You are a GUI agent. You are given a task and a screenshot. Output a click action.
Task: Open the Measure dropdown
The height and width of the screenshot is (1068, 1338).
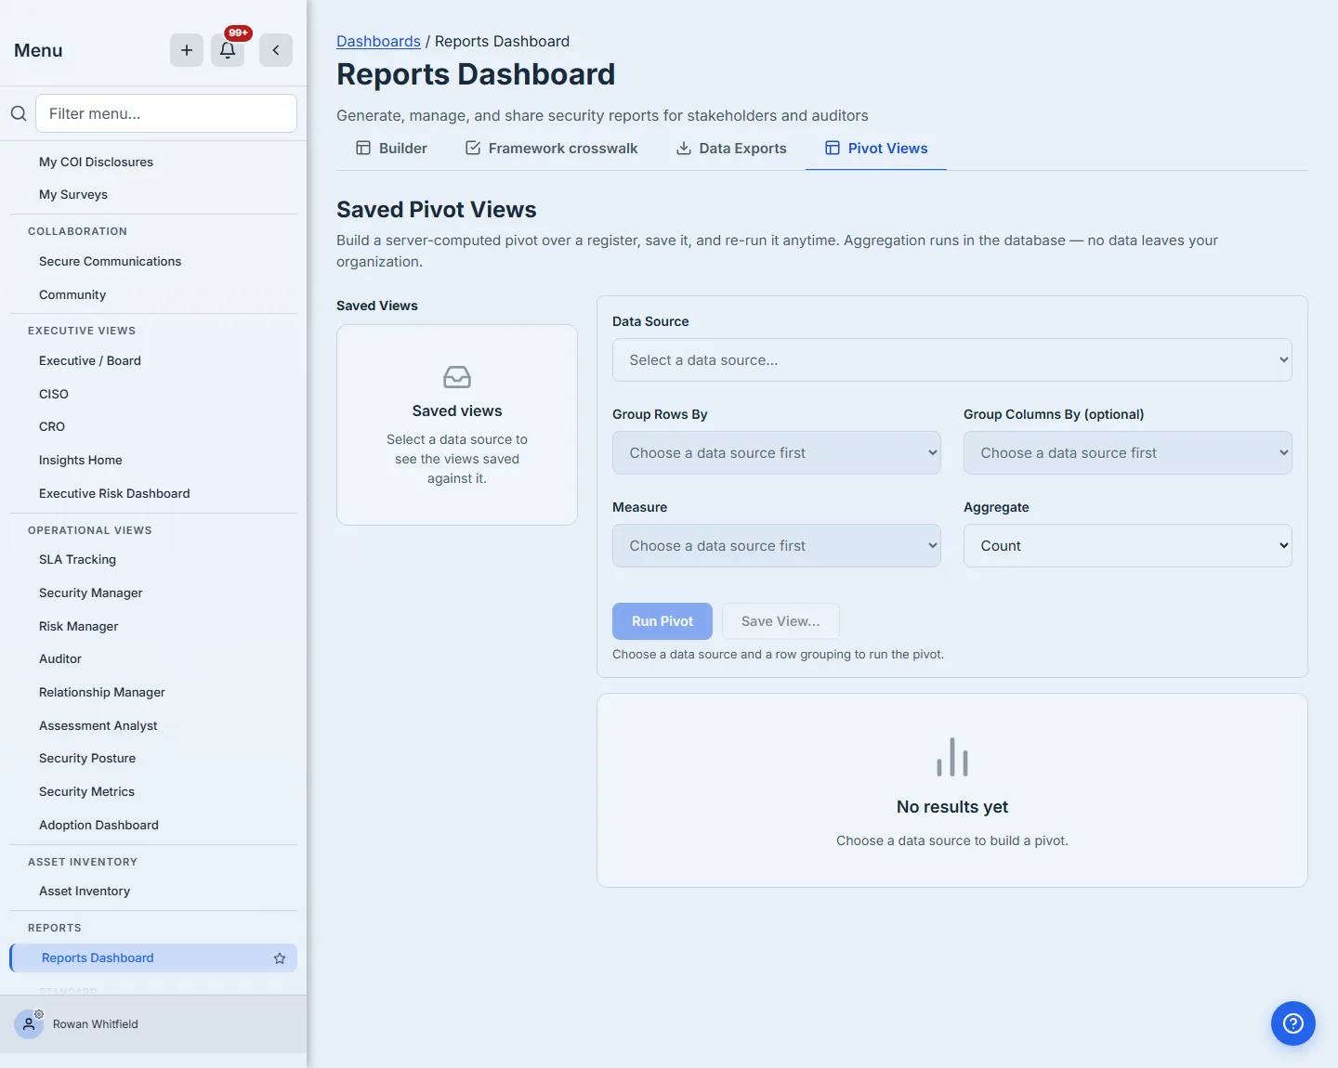click(x=777, y=546)
